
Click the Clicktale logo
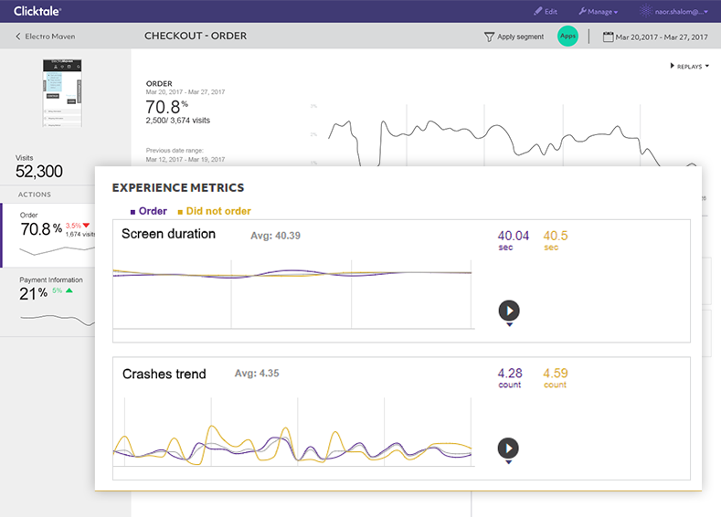[x=37, y=11]
